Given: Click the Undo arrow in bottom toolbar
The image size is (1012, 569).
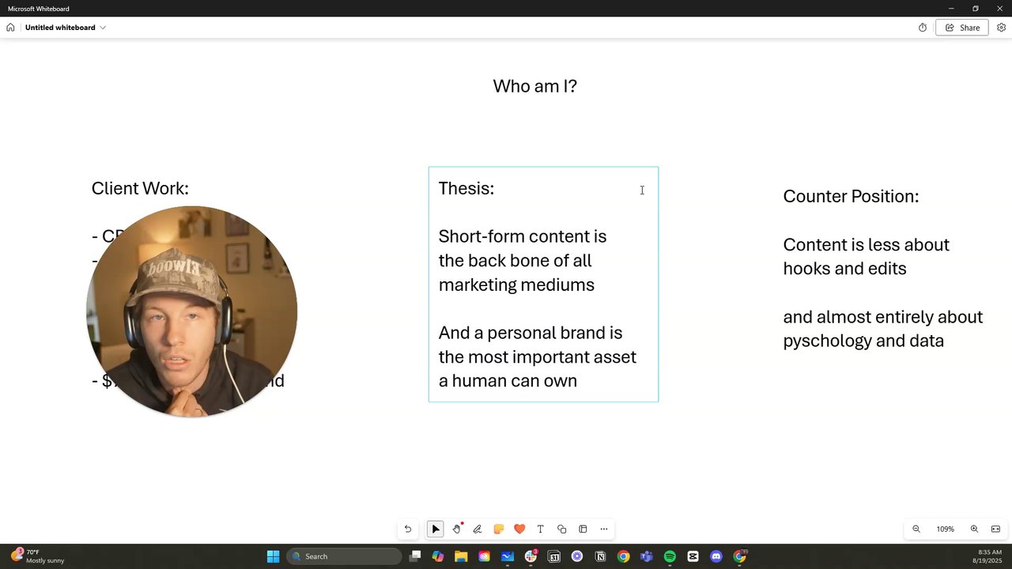Looking at the screenshot, I should 408,529.
